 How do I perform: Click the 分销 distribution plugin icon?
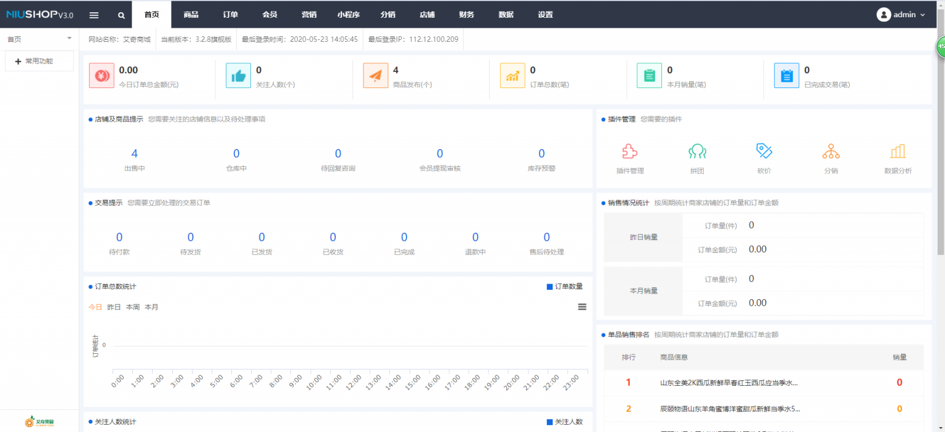[831, 151]
